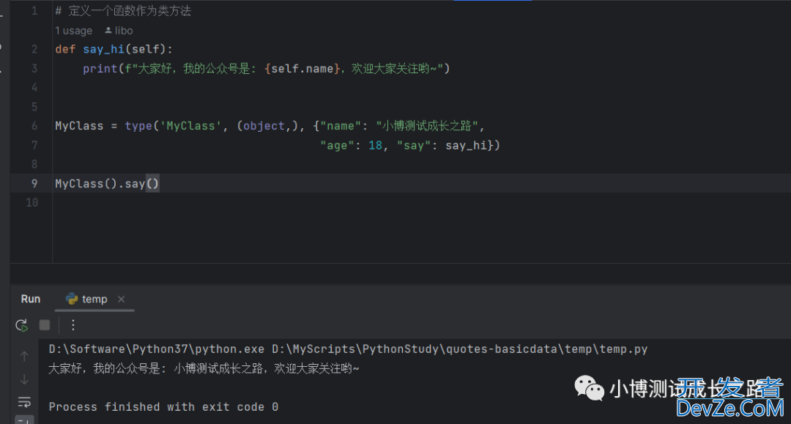The height and width of the screenshot is (424, 791).
Task: Click the console output greeting line
Action: click(x=204, y=368)
